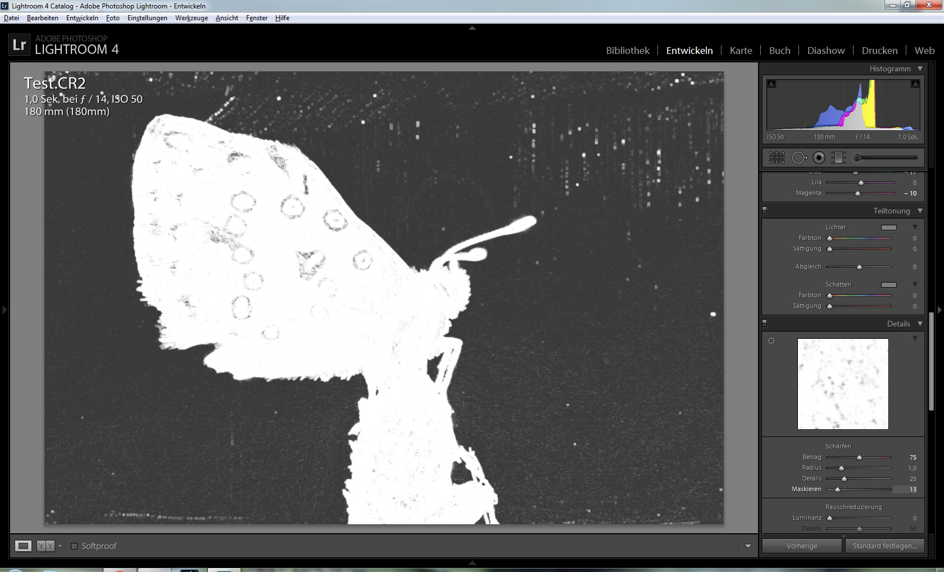944x572 pixels.
Task: Click the Standard festlegen button
Action: 884,546
